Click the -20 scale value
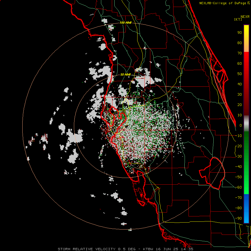 coord(238,146)
